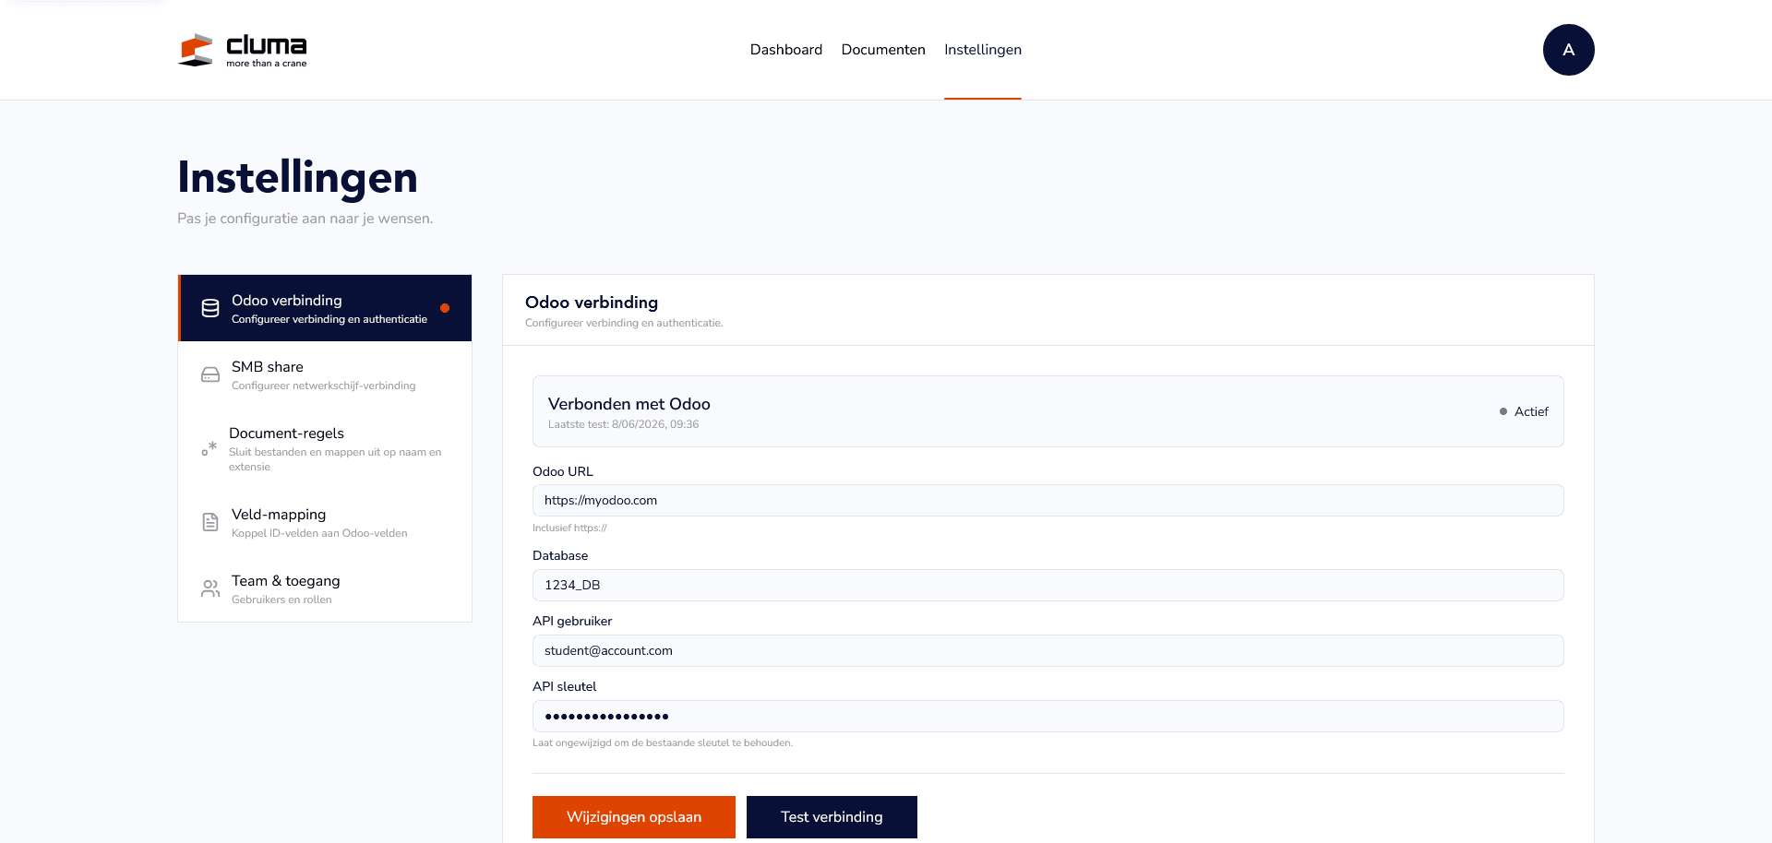Save with the Wijzigingen opslaan button
Viewport: 1772px width, 843px height.
[634, 817]
